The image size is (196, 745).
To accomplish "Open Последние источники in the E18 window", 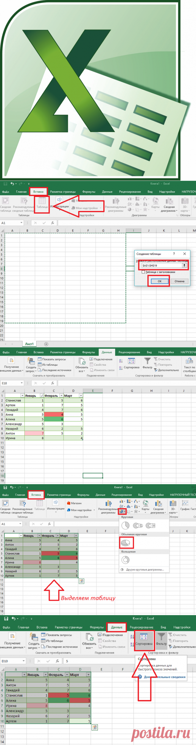I will point(55,370).
